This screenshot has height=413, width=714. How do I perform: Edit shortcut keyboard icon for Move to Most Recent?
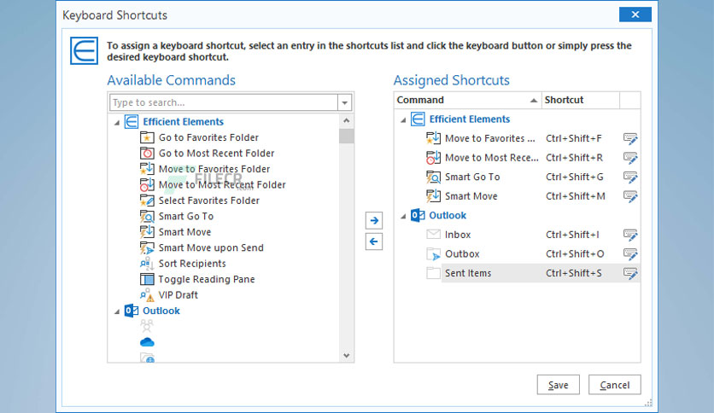point(630,158)
